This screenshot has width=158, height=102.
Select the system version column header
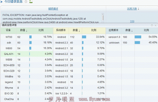click(x=61, y=30)
